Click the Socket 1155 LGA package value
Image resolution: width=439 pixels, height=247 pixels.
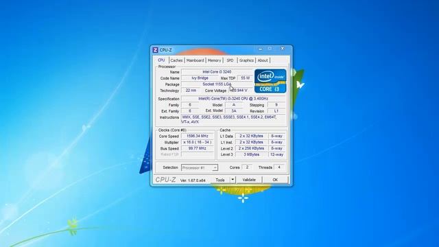pos(217,84)
